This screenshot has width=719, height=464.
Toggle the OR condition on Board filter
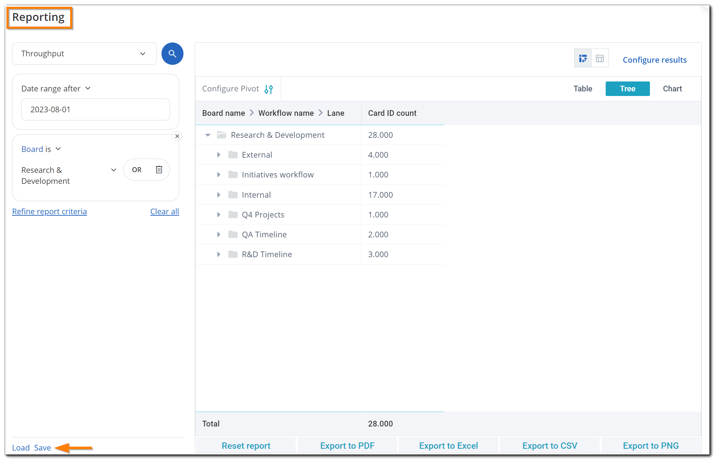pos(137,170)
